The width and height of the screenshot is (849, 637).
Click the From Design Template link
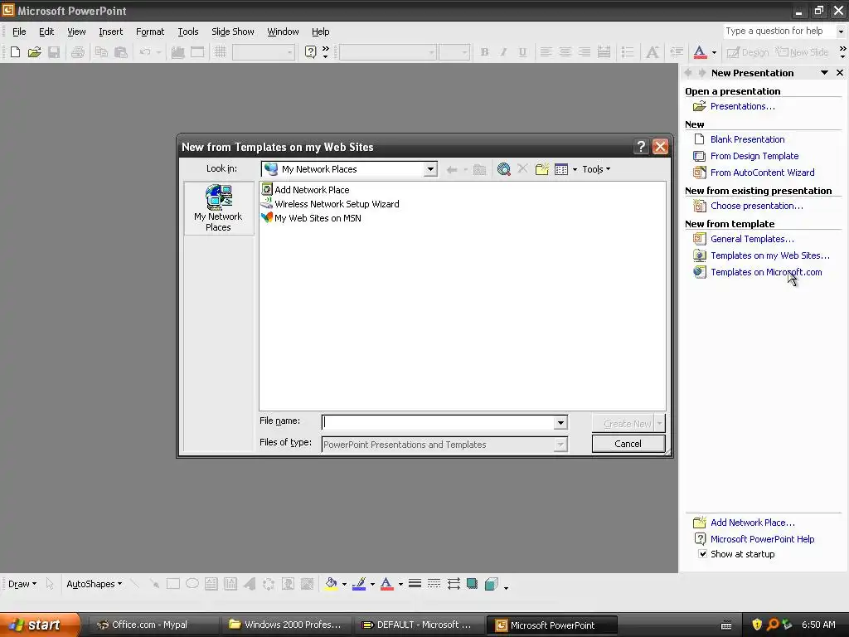pyautogui.click(x=754, y=156)
